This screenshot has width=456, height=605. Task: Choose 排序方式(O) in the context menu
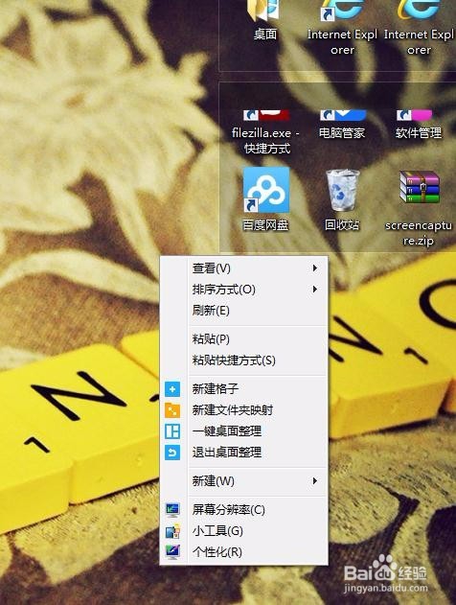(x=244, y=289)
